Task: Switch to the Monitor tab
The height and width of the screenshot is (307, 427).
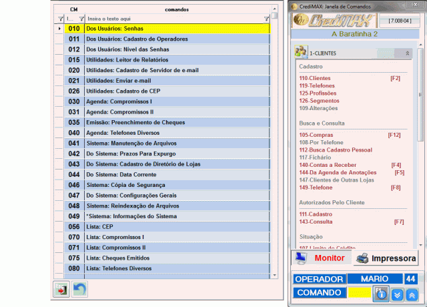Action: (x=320, y=258)
